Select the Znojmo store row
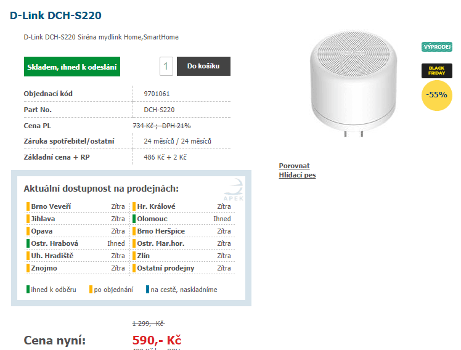 pos(76,268)
